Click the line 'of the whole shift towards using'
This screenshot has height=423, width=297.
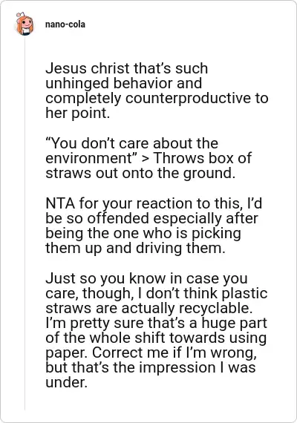[x=156, y=338]
